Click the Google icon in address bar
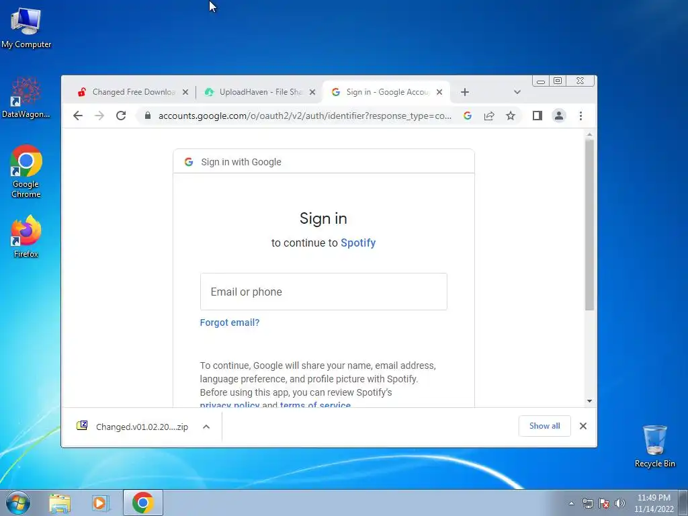Screen dimensions: 688x516 pyautogui.click(x=468, y=116)
